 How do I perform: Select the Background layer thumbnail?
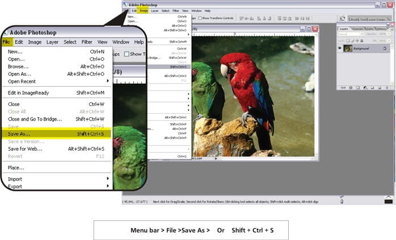coord(348,48)
